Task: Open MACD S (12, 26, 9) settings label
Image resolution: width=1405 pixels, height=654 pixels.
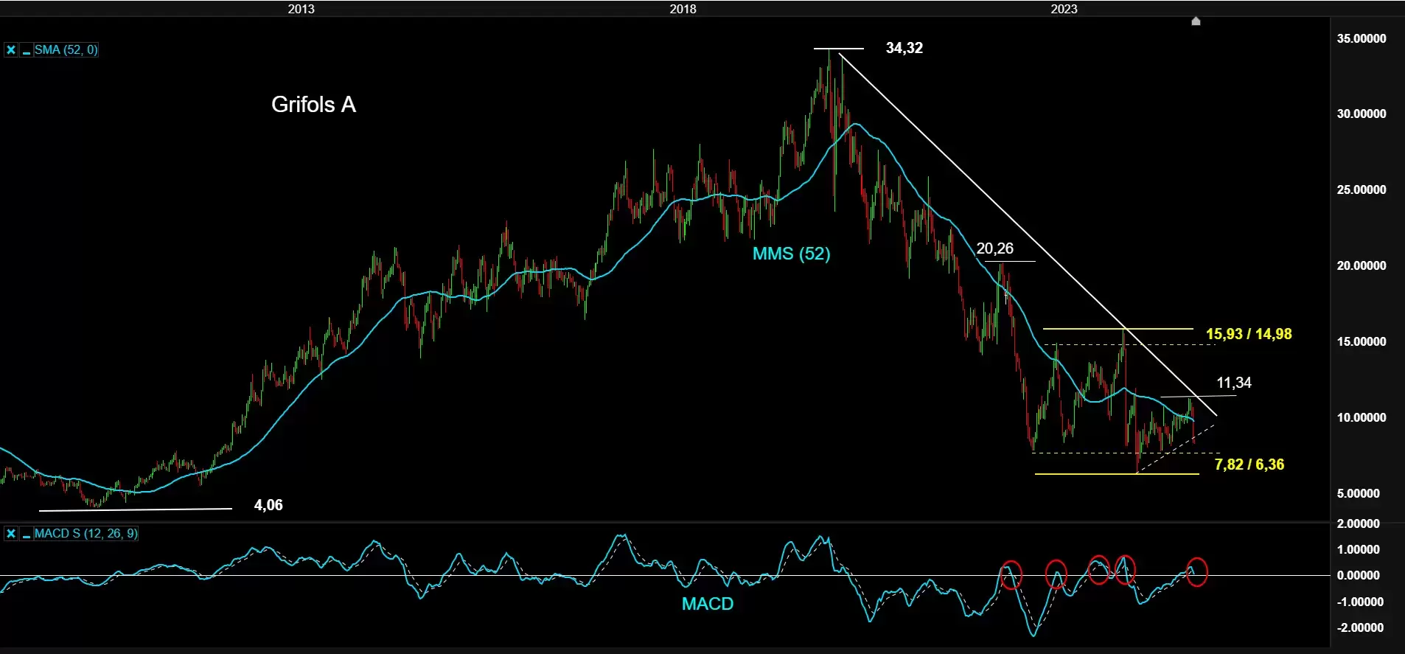Action: [x=86, y=533]
